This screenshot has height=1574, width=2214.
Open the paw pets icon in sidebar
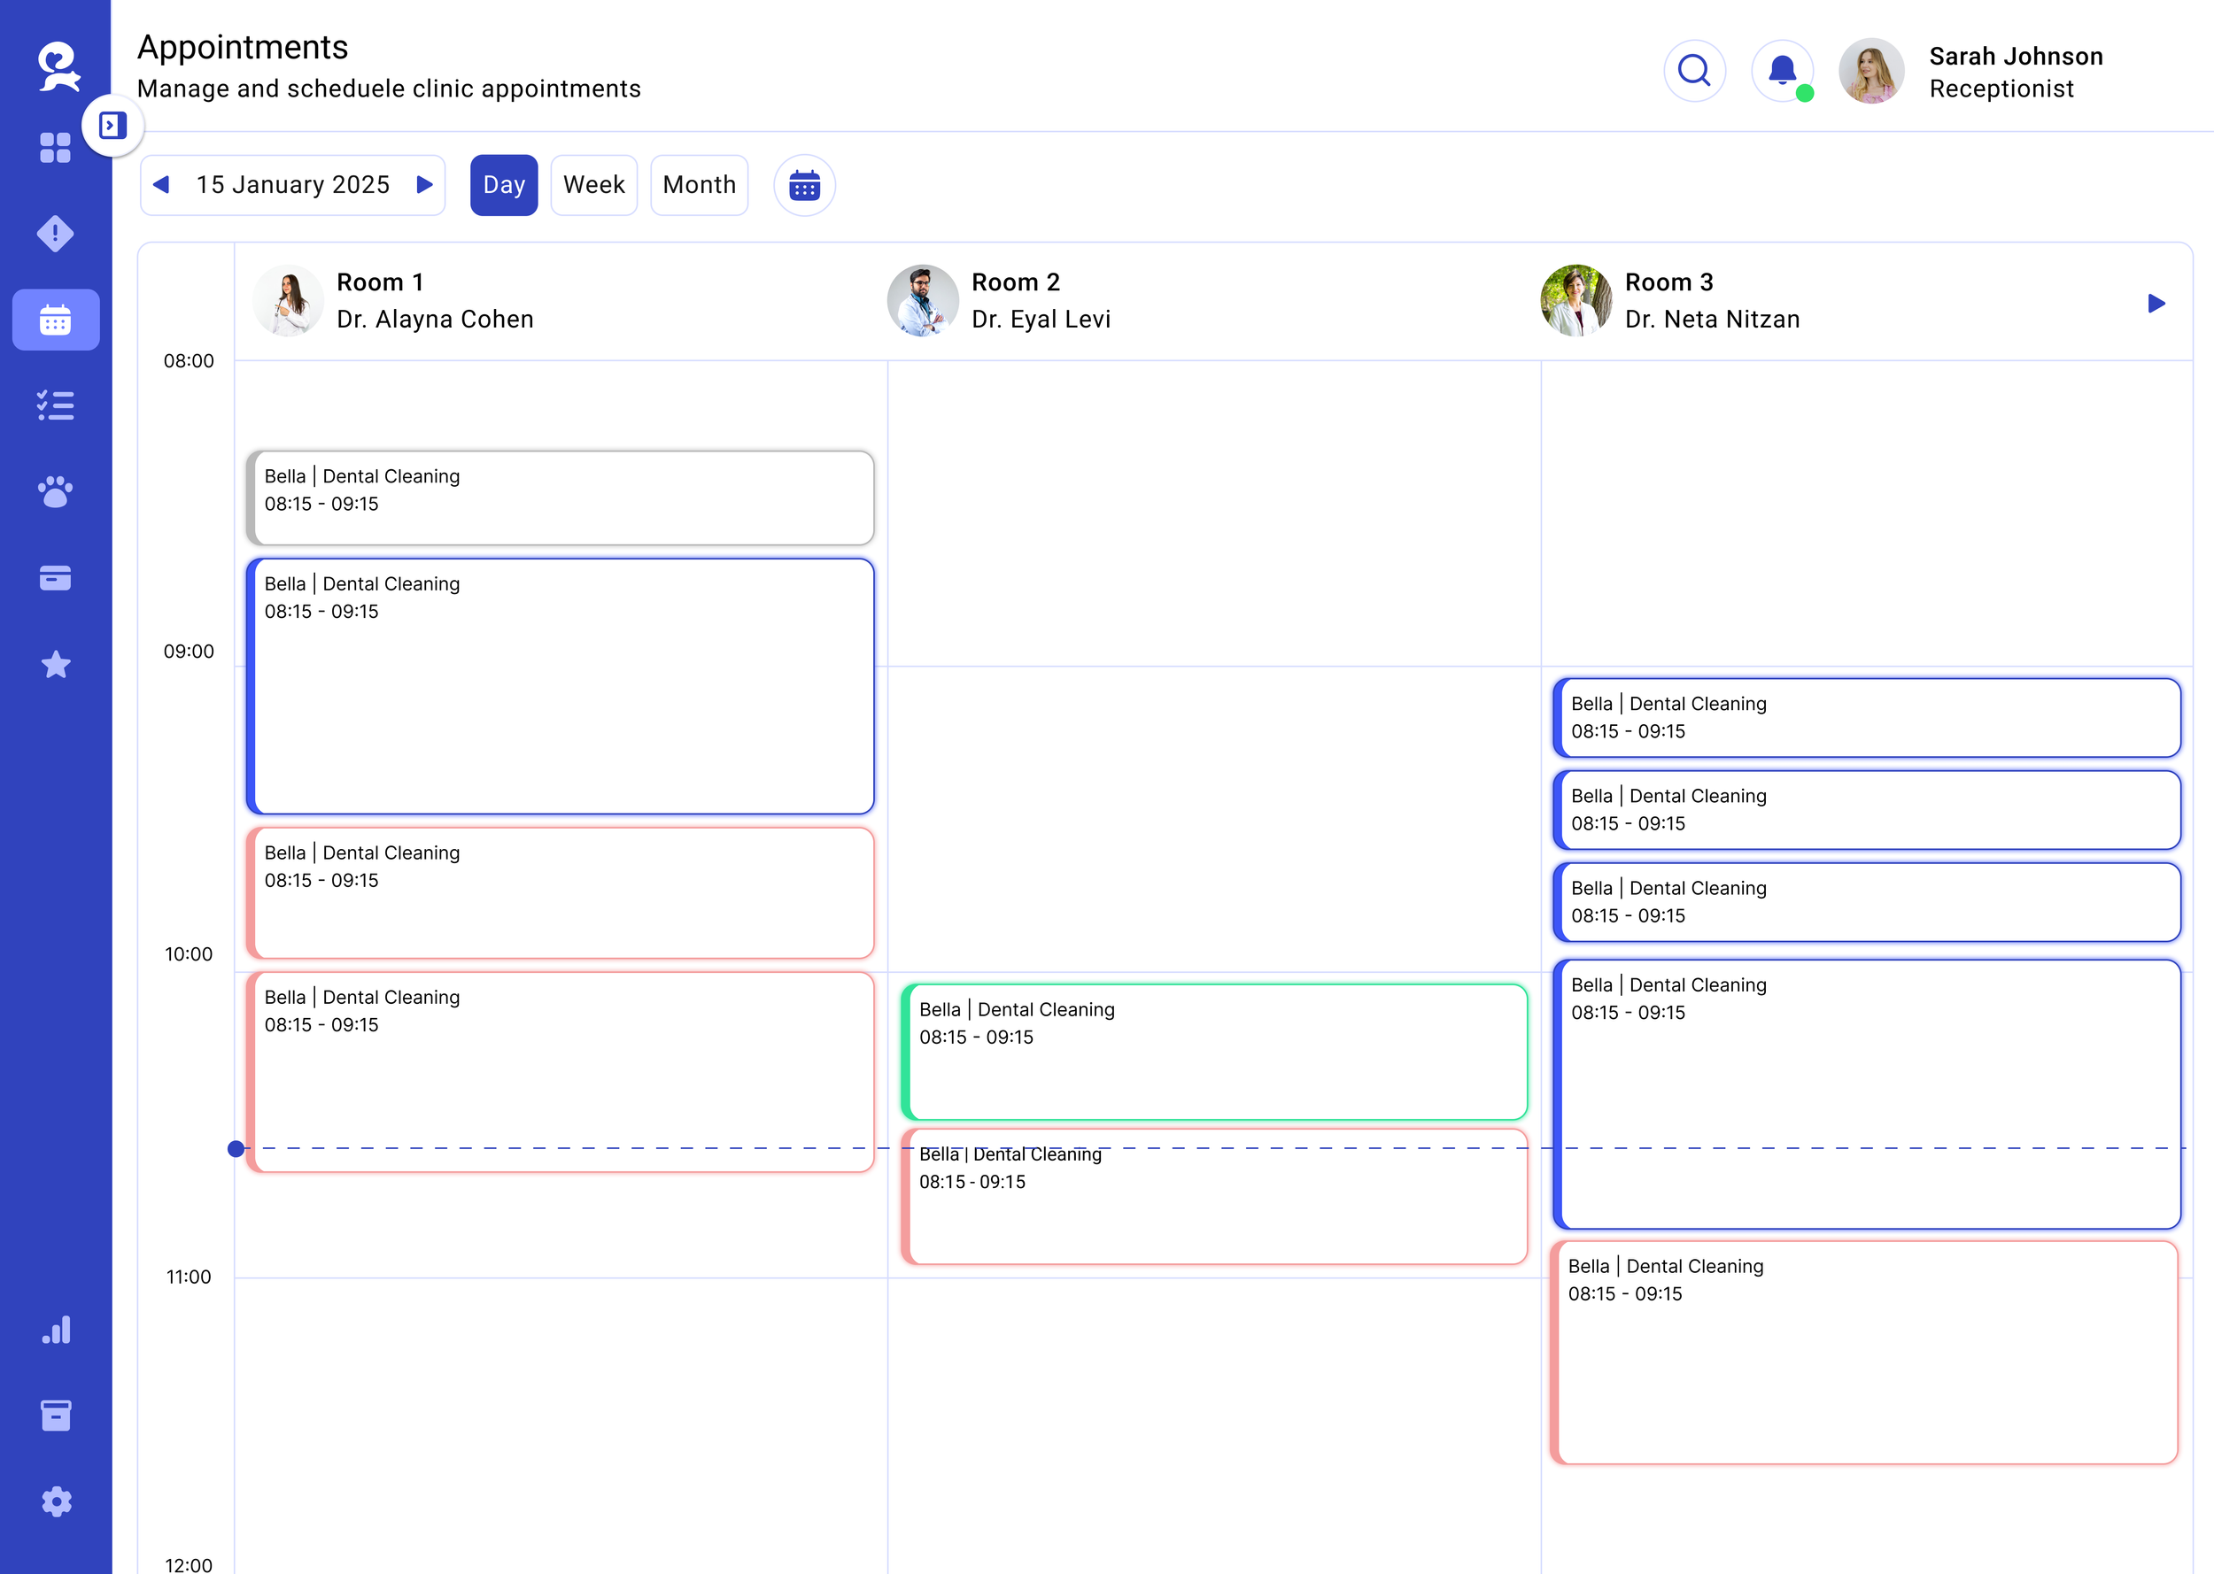tap(55, 491)
